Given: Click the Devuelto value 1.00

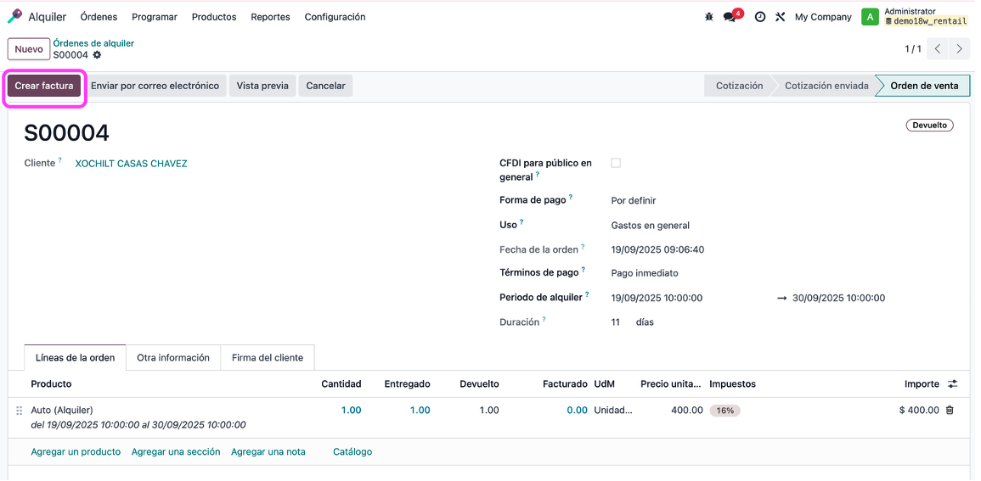Looking at the screenshot, I should point(488,411).
